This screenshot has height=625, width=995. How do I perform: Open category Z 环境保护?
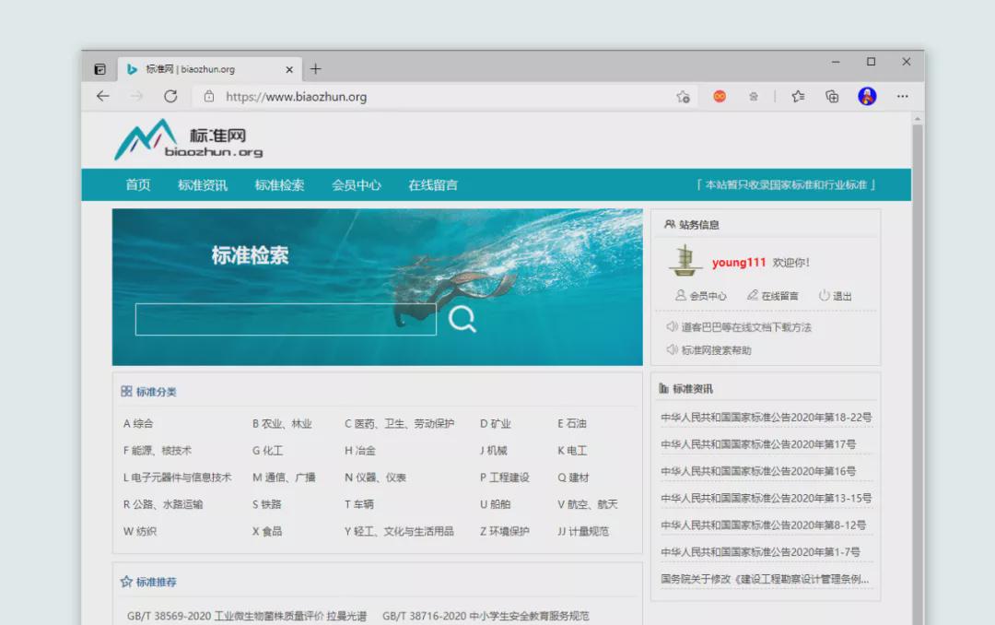tap(505, 532)
